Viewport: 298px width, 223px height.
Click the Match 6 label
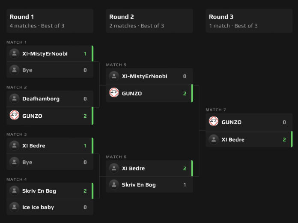(116, 157)
